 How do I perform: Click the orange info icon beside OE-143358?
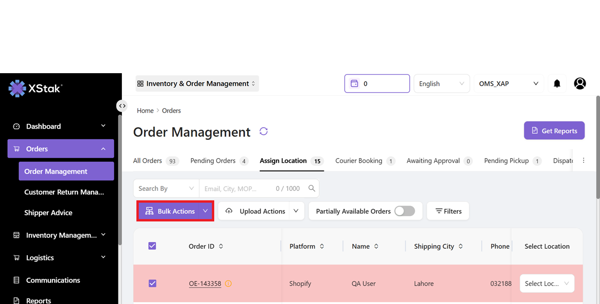[228, 283]
